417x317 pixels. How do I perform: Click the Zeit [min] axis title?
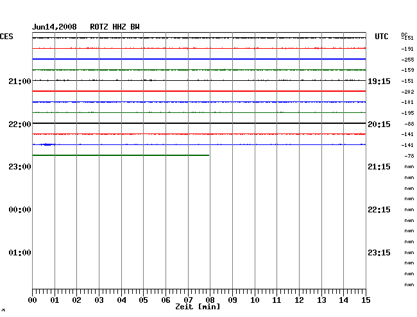(x=198, y=307)
